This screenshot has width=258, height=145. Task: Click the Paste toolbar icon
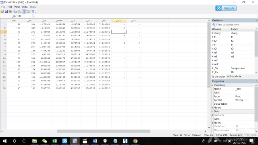click(19, 12)
